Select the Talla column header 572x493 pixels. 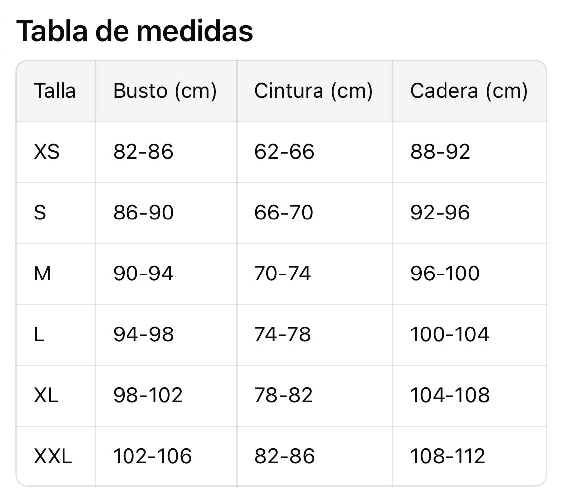(55, 91)
